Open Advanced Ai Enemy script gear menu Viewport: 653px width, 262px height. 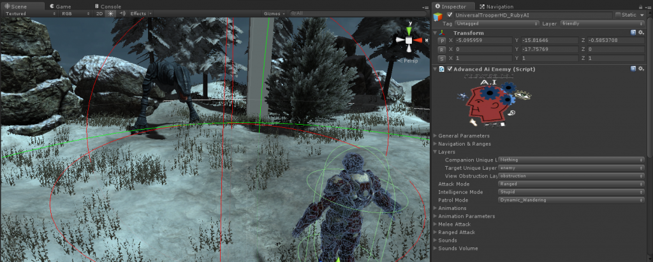click(640, 69)
